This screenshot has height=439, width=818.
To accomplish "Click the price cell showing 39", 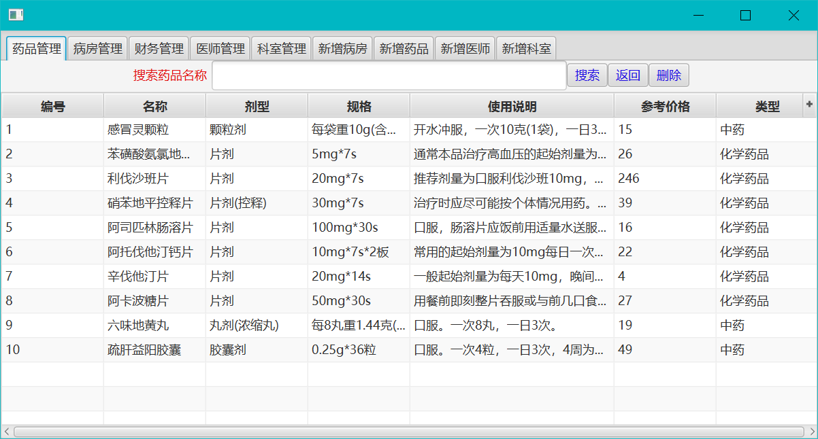I will 665,203.
